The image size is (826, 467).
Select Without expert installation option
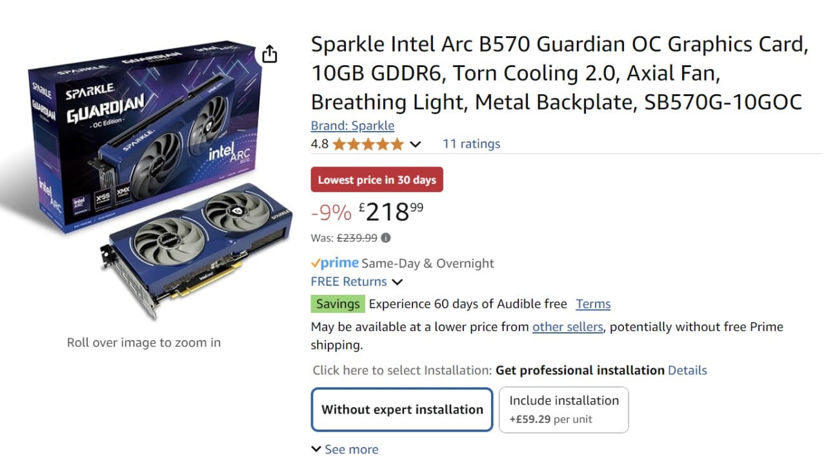(402, 409)
